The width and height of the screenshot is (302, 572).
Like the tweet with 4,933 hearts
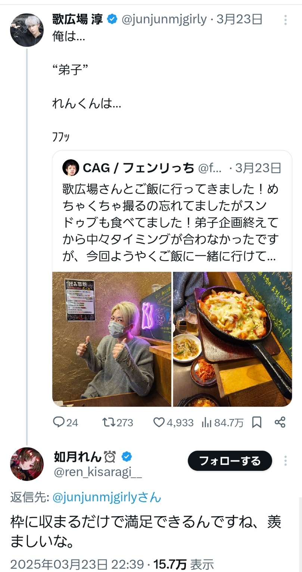pyautogui.click(x=174, y=422)
